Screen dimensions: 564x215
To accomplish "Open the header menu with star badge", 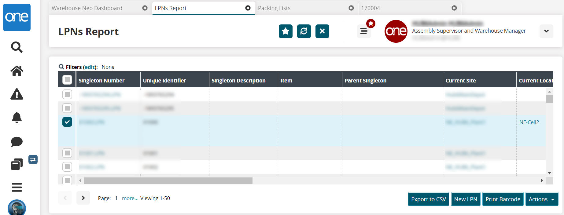I will [x=364, y=31].
